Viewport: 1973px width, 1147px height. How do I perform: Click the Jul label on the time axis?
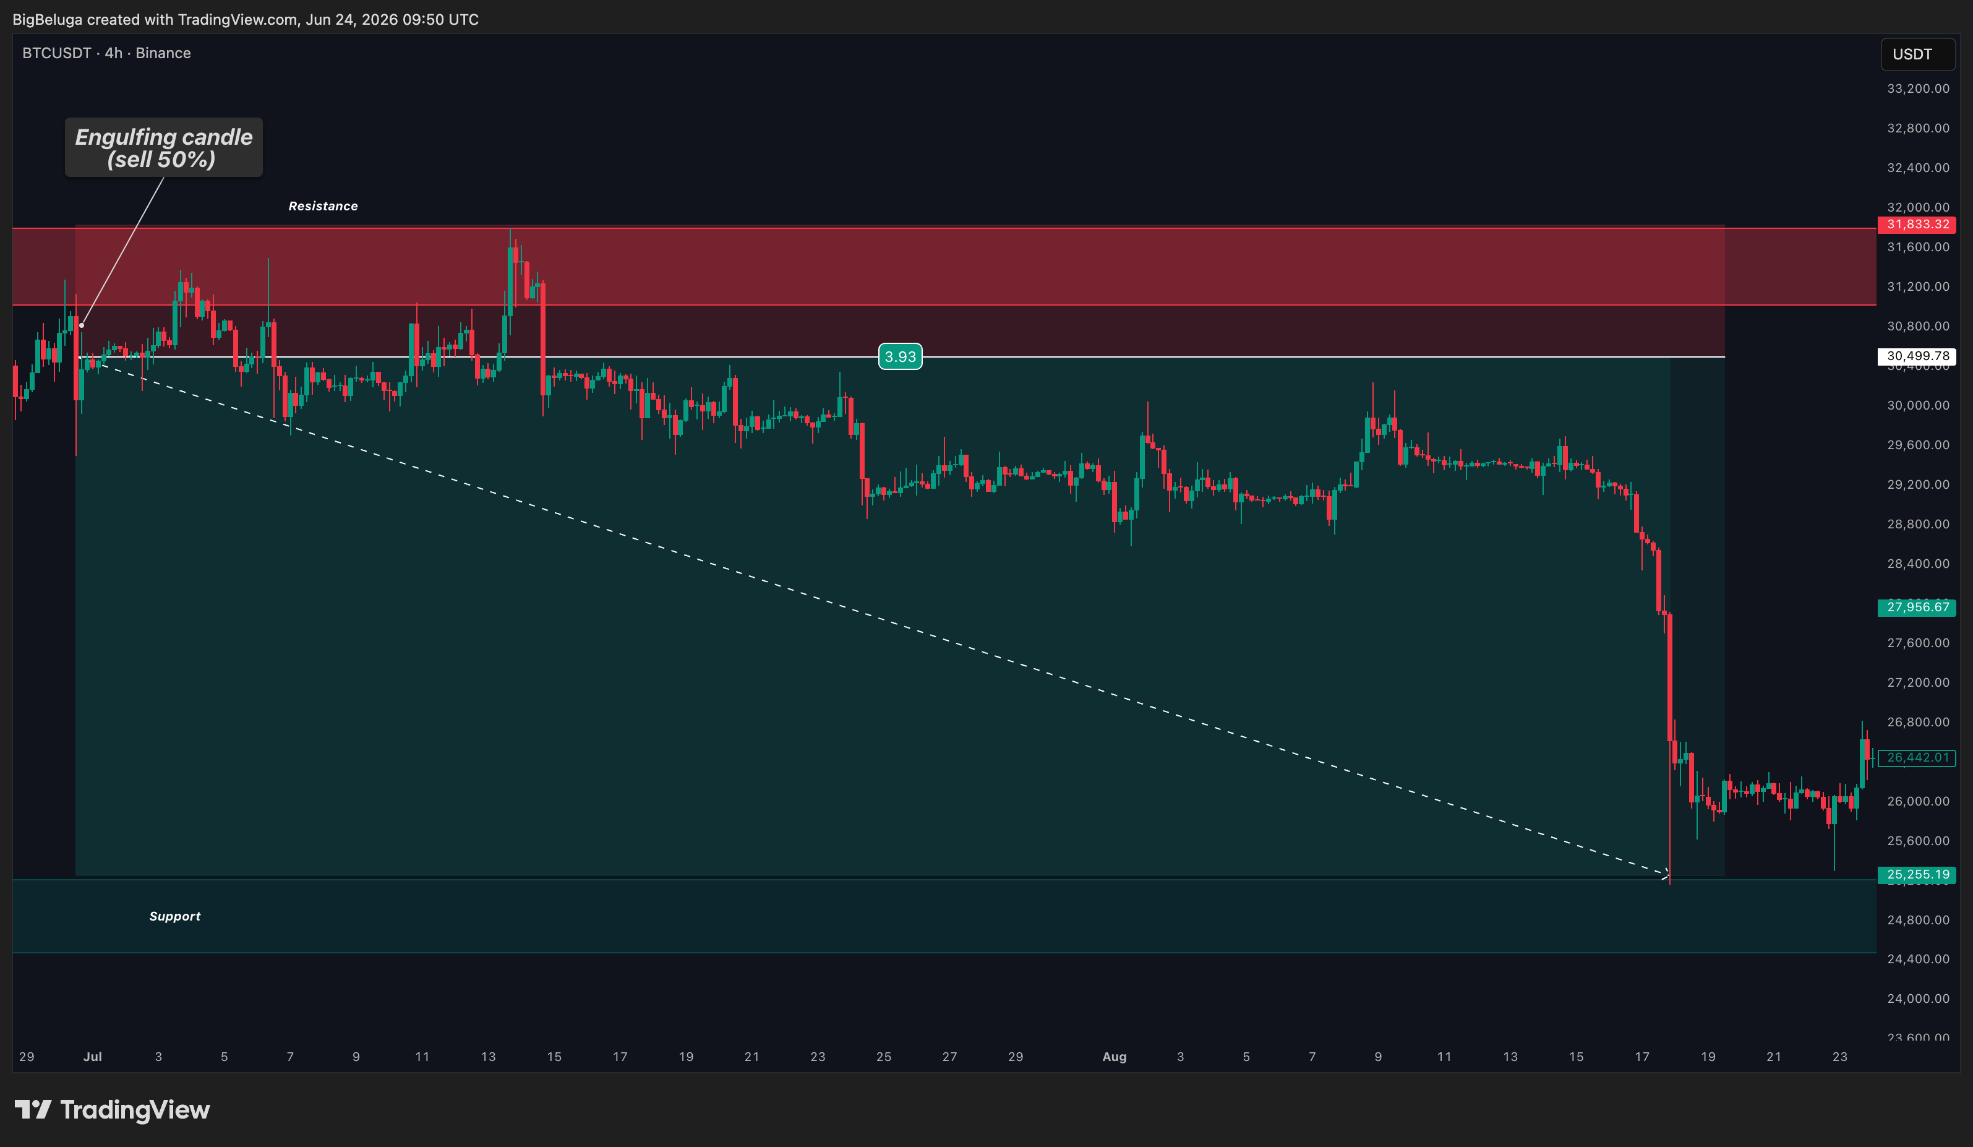point(92,1057)
